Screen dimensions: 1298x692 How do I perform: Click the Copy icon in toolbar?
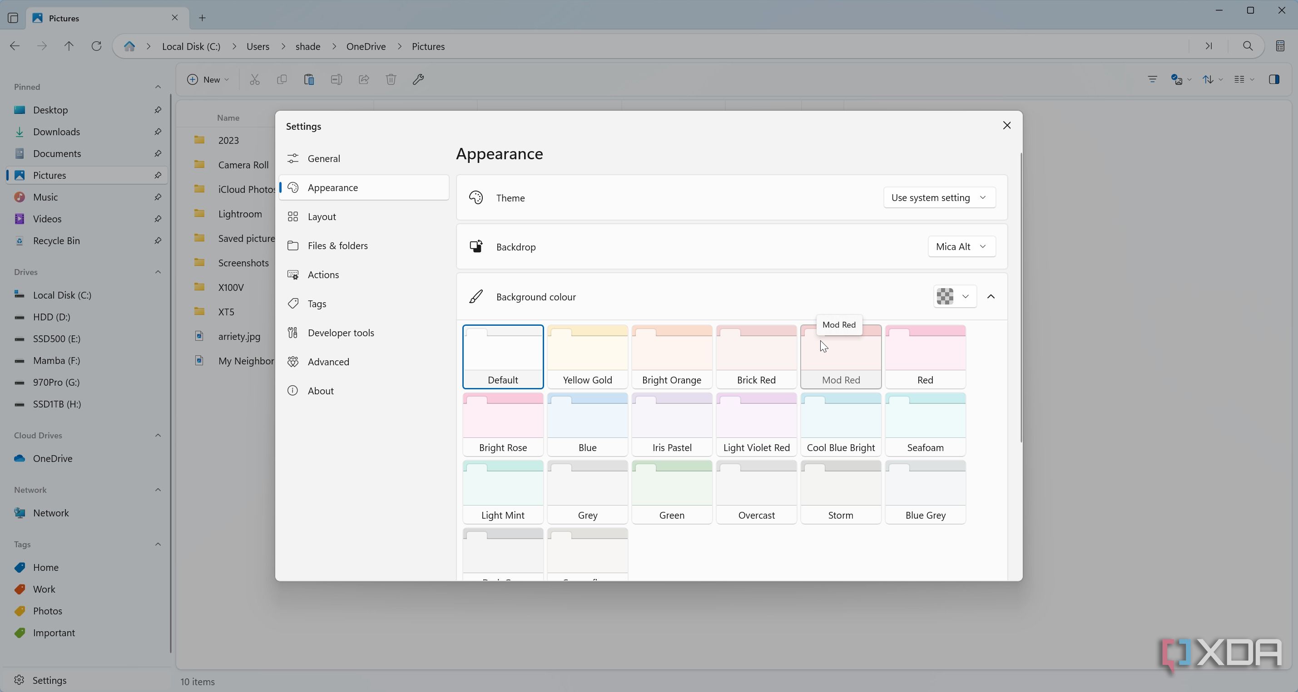(x=282, y=79)
